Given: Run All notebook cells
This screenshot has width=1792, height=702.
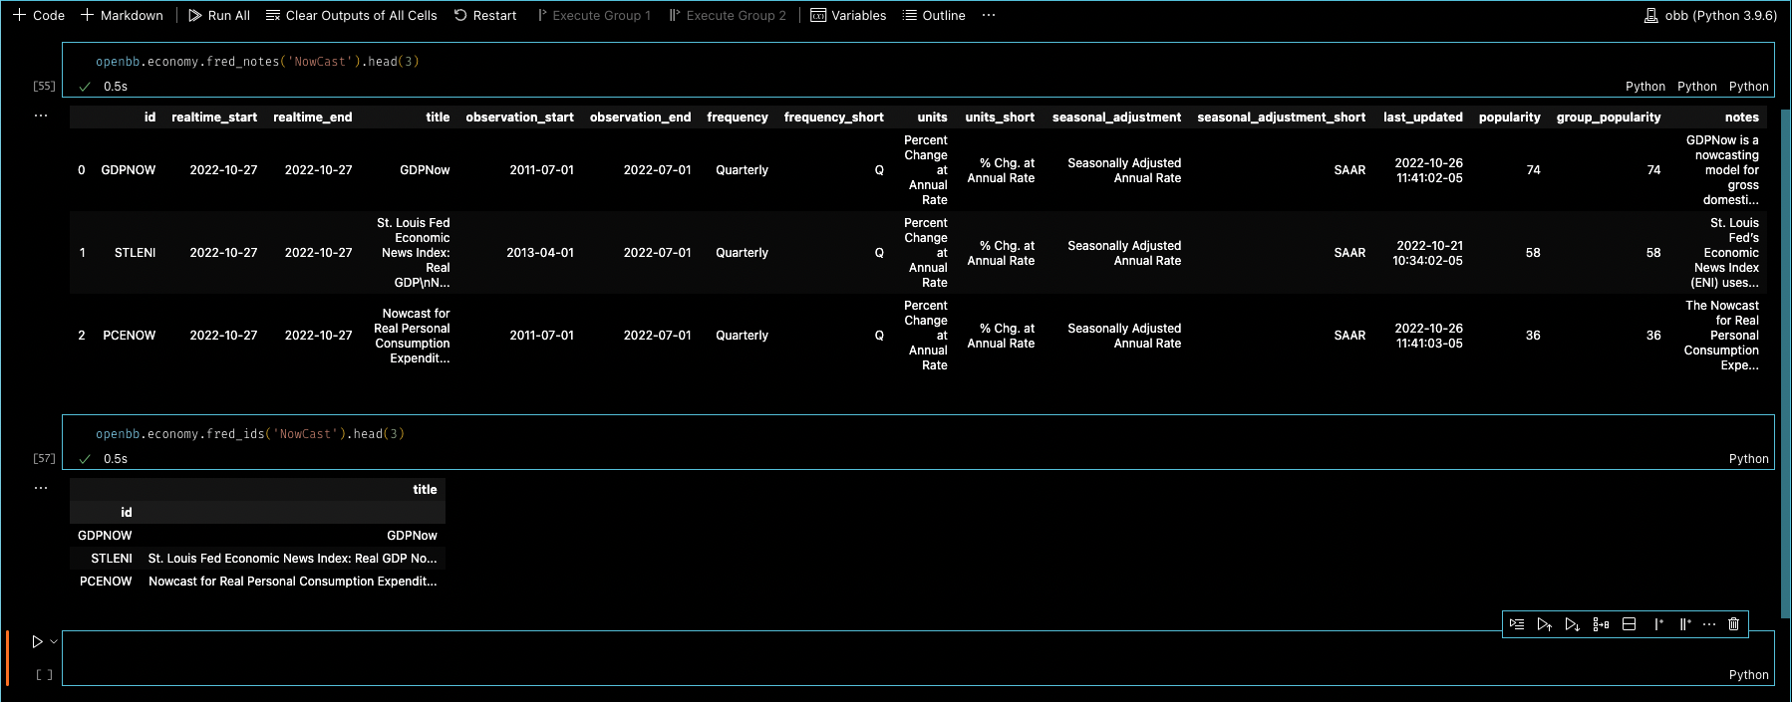Looking at the screenshot, I should click(219, 15).
